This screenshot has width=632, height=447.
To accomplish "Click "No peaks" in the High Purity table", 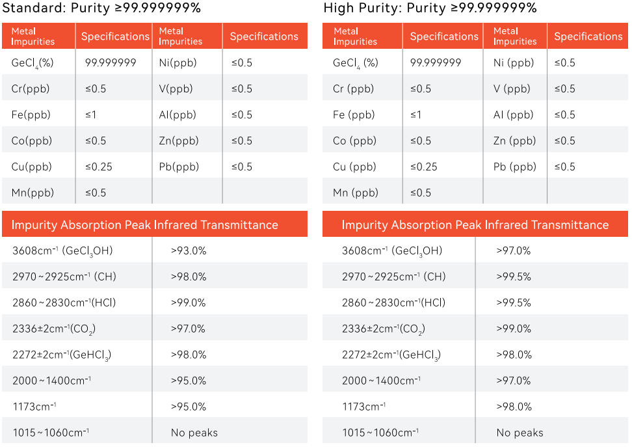I will [520, 433].
